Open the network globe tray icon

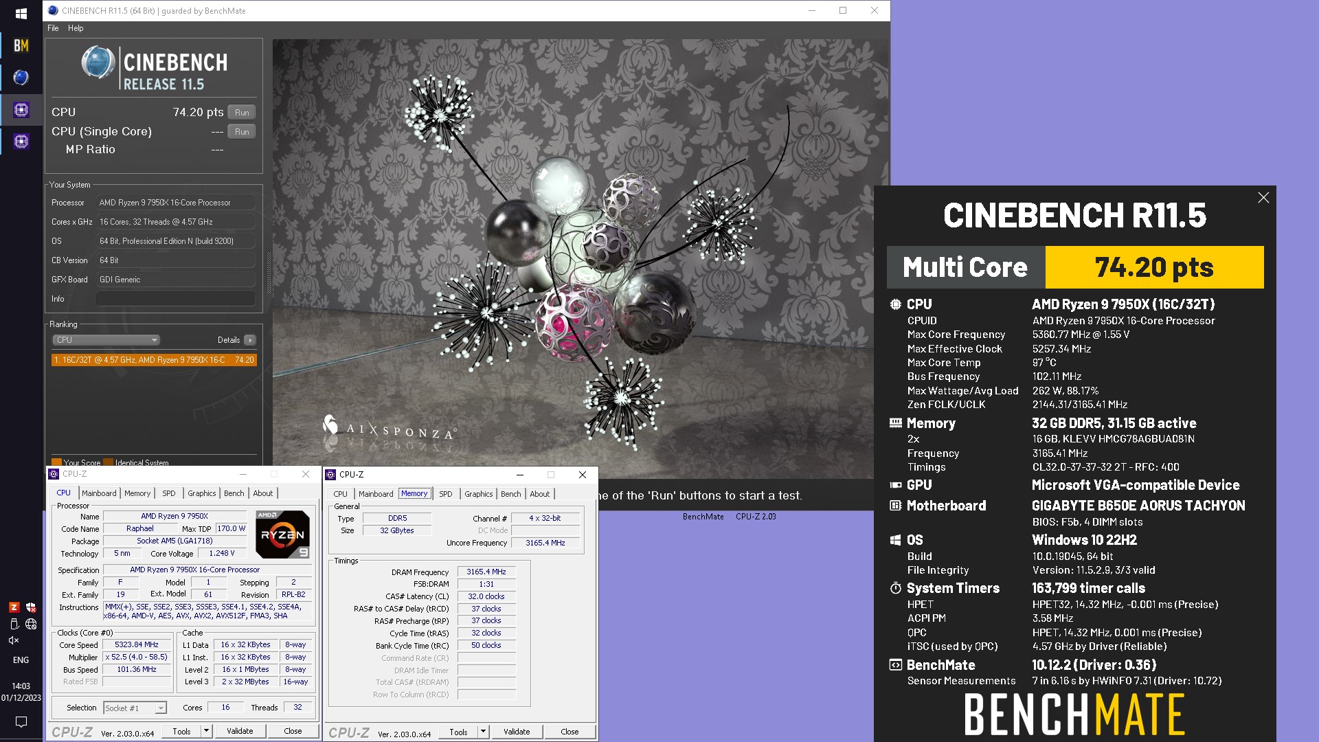coord(31,624)
